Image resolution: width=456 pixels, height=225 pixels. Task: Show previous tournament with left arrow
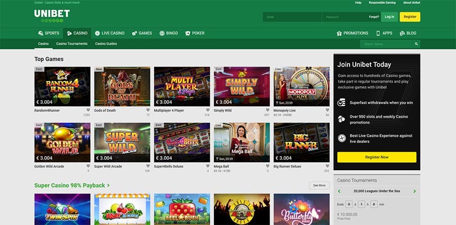339,191
